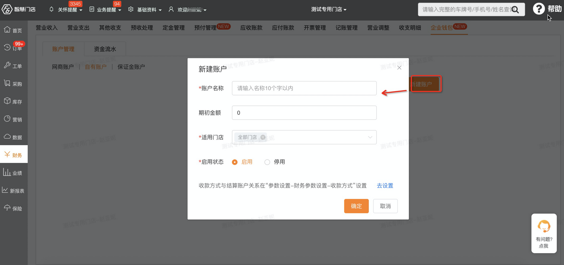Click the search magnifier icon
564x265 pixels.
(515, 10)
